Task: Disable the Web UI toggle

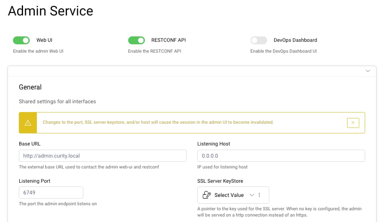Action: point(21,40)
